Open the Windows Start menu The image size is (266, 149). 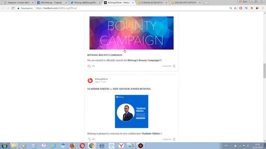pyautogui.click(x=4, y=146)
